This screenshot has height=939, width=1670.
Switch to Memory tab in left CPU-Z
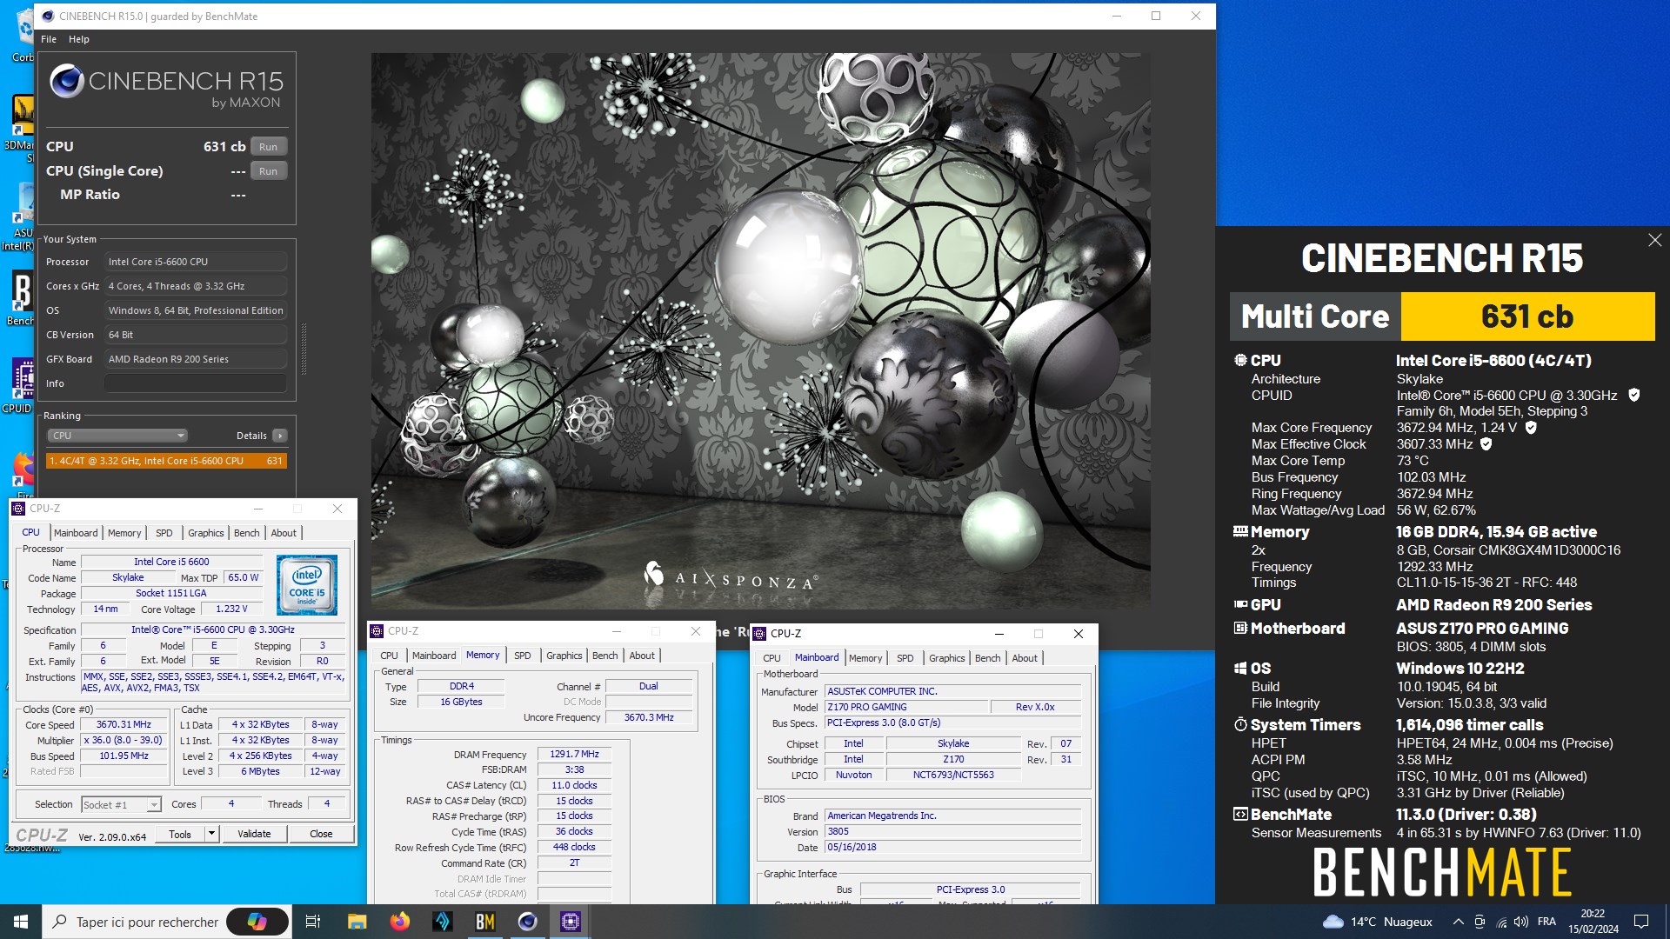pos(124,533)
